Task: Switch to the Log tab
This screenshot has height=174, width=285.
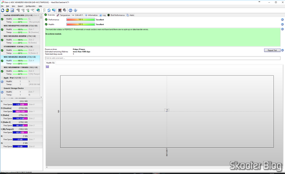Action: [102, 15]
